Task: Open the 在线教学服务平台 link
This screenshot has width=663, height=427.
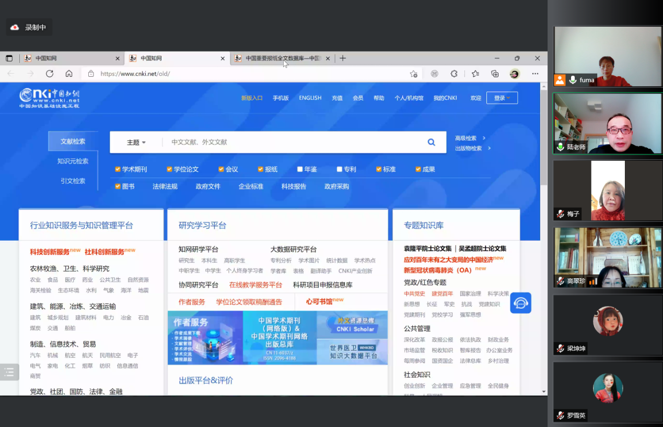Action: 255,285
